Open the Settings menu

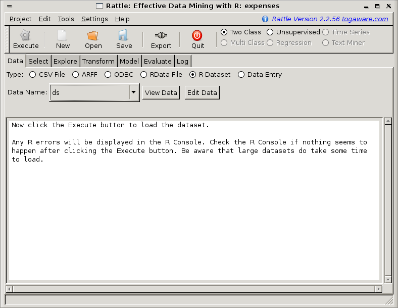pos(94,19)
